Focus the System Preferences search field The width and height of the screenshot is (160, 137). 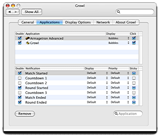point(135,12)
